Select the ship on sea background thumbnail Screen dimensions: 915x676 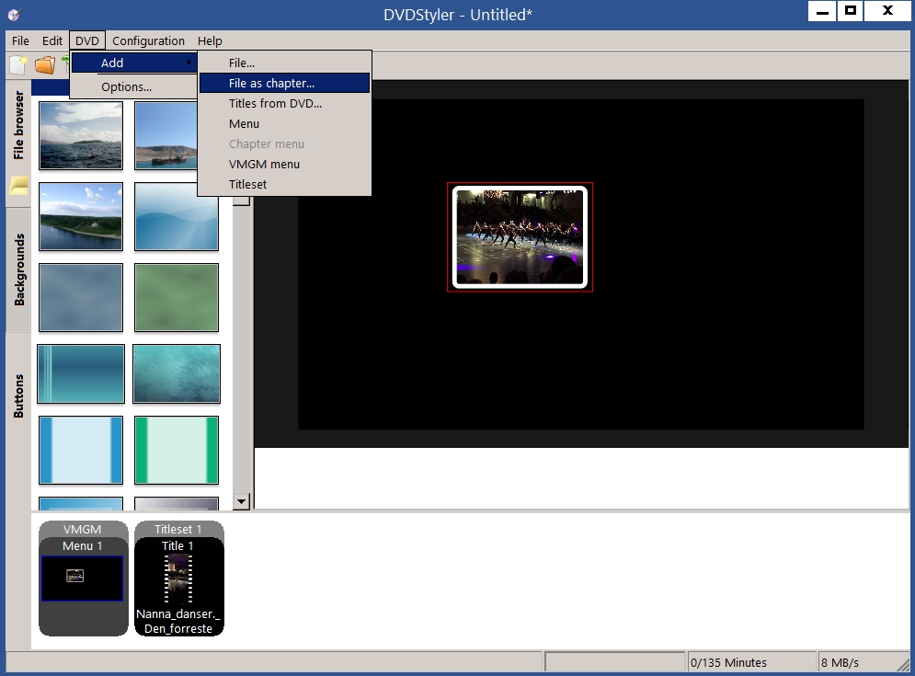166,135
